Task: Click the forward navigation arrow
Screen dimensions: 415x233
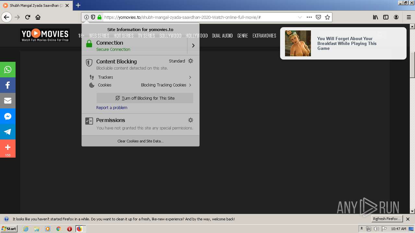Action: pos(17,17)
